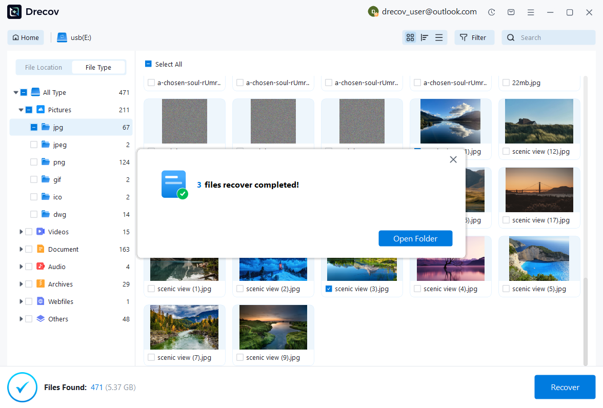The height and width of the screenshot is (408, 603).
Task: Uncheck scenic view (3).jpg checkbox
Action: click(329, 289)
